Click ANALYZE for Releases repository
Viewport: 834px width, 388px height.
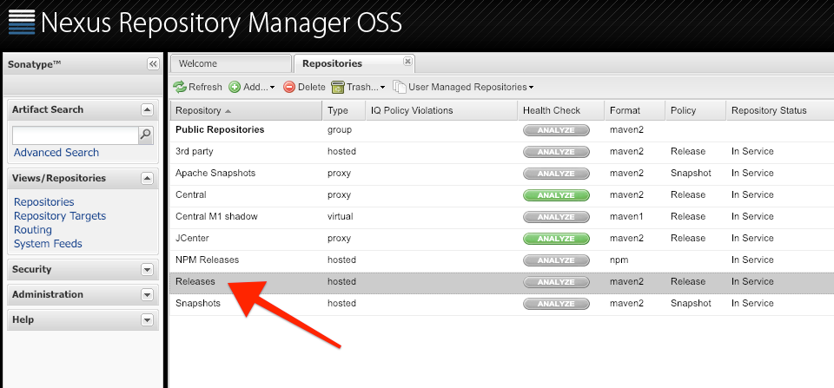[x=556, y=282]
